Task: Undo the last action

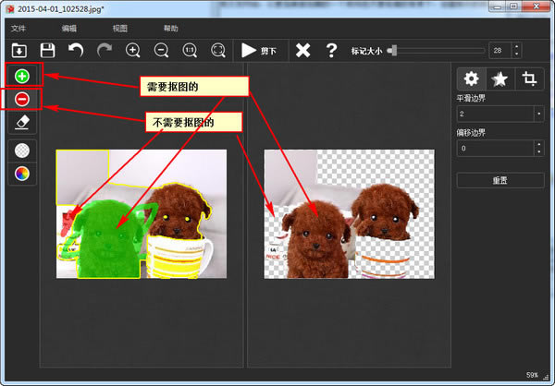Action: coord(76,50)
